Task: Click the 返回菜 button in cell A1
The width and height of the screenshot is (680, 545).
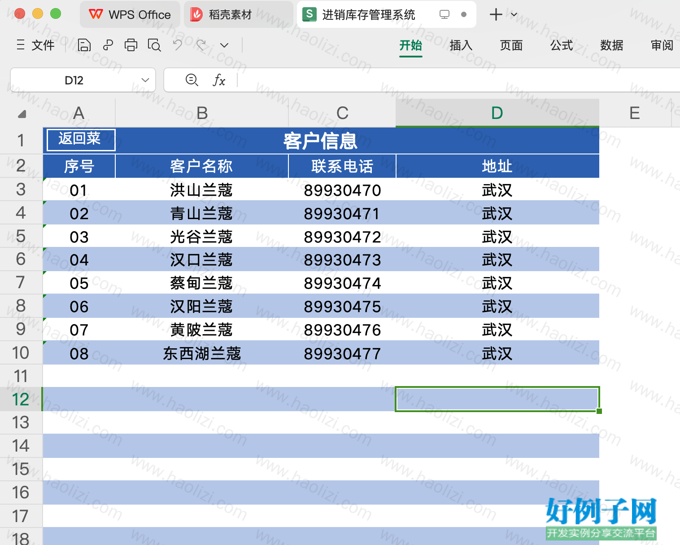Action: pyautogui.click(x=81, y=140)
